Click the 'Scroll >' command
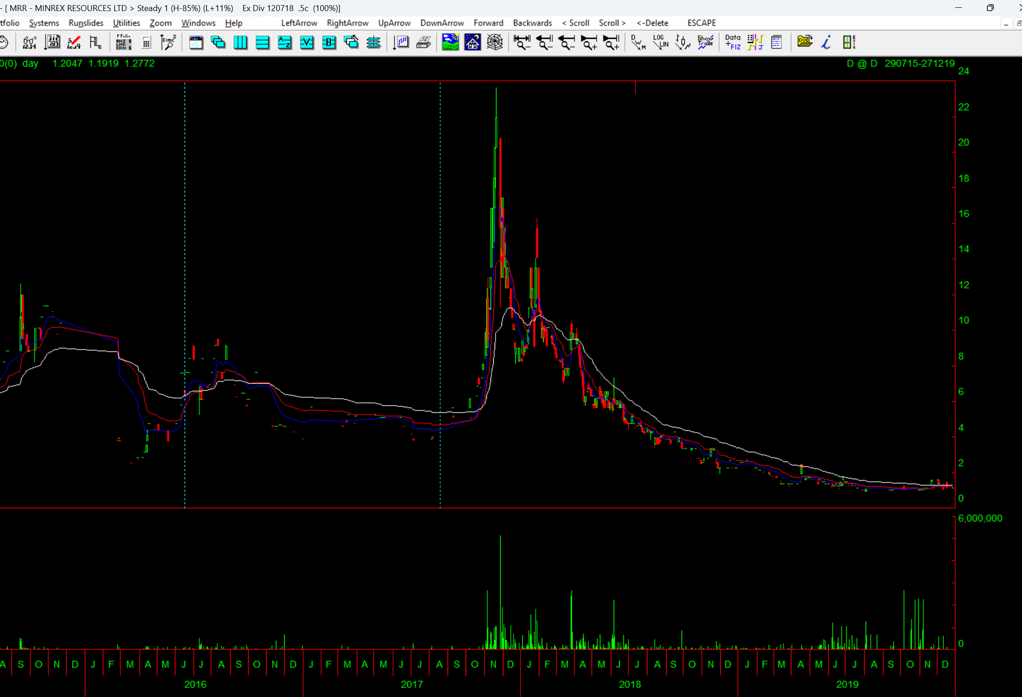This screenshot has height=697, width=1022. coord(612,23)
